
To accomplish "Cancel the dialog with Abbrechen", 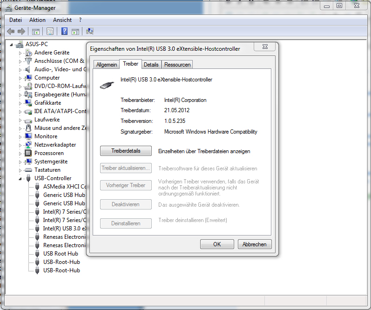I will click(x=255, y=244).
